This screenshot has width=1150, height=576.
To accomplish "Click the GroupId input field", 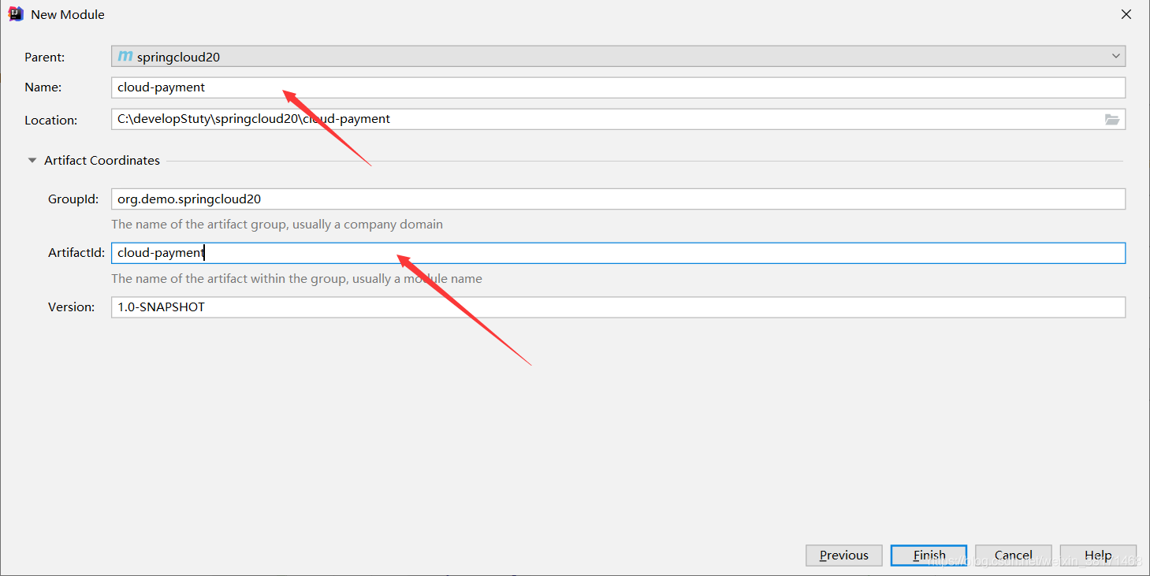I will pos(618,199).
